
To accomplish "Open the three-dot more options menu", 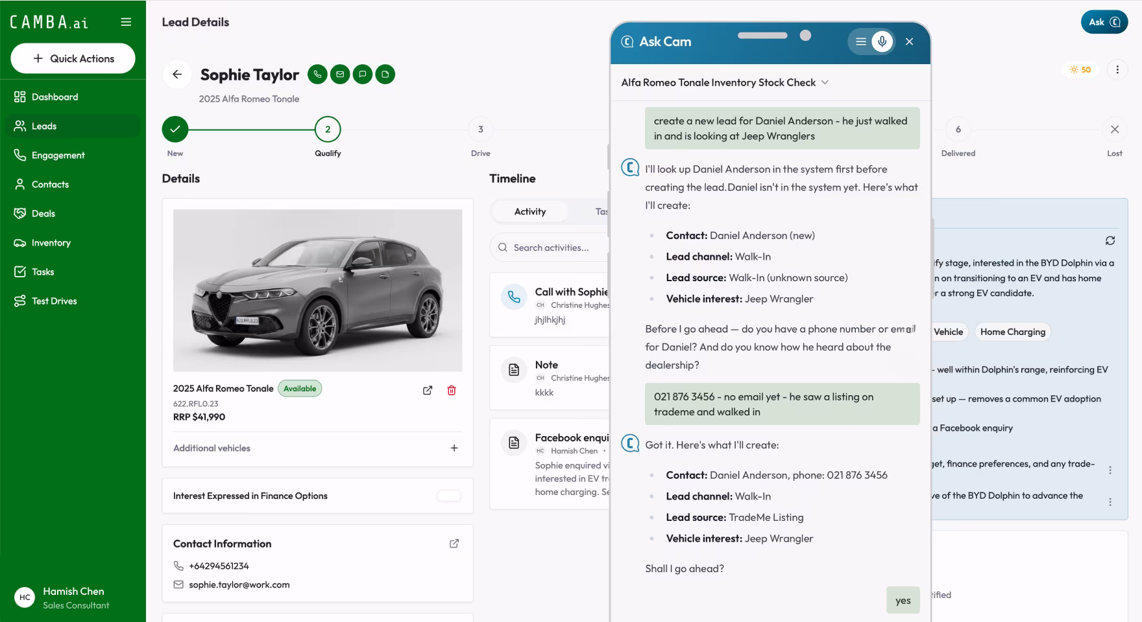I will point(1117,69).
